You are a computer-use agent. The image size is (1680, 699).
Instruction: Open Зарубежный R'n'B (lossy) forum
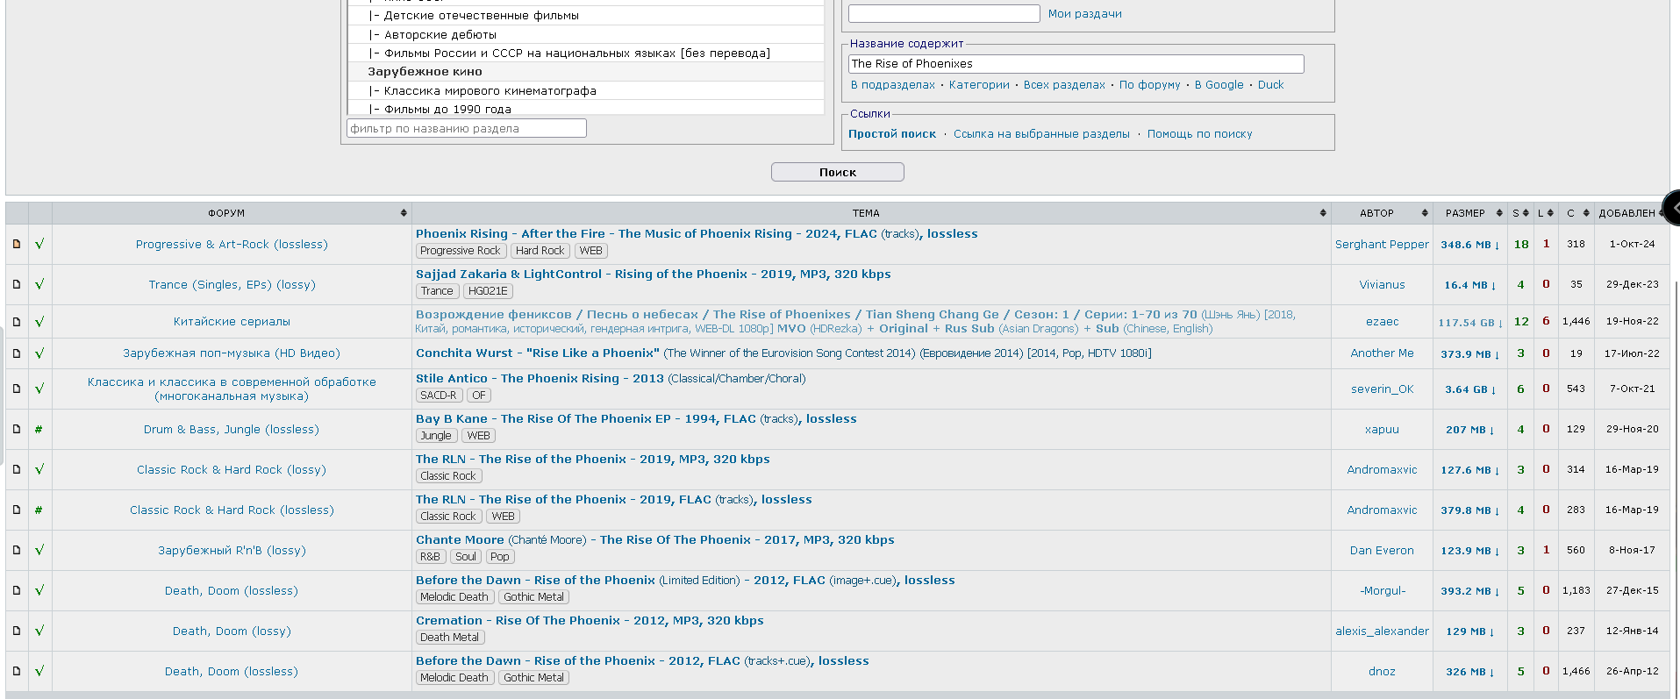click(232, 551)
